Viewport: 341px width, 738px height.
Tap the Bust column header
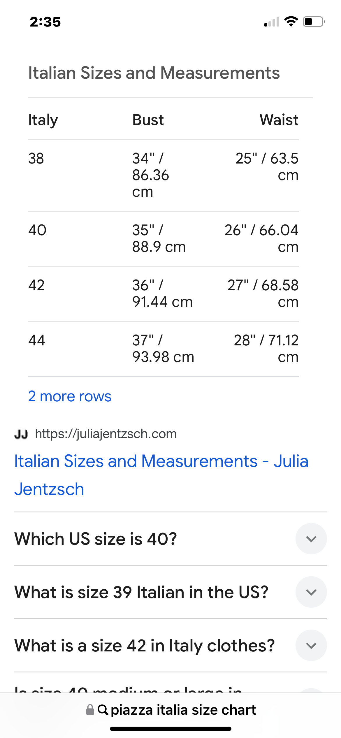tap(148, 120)
